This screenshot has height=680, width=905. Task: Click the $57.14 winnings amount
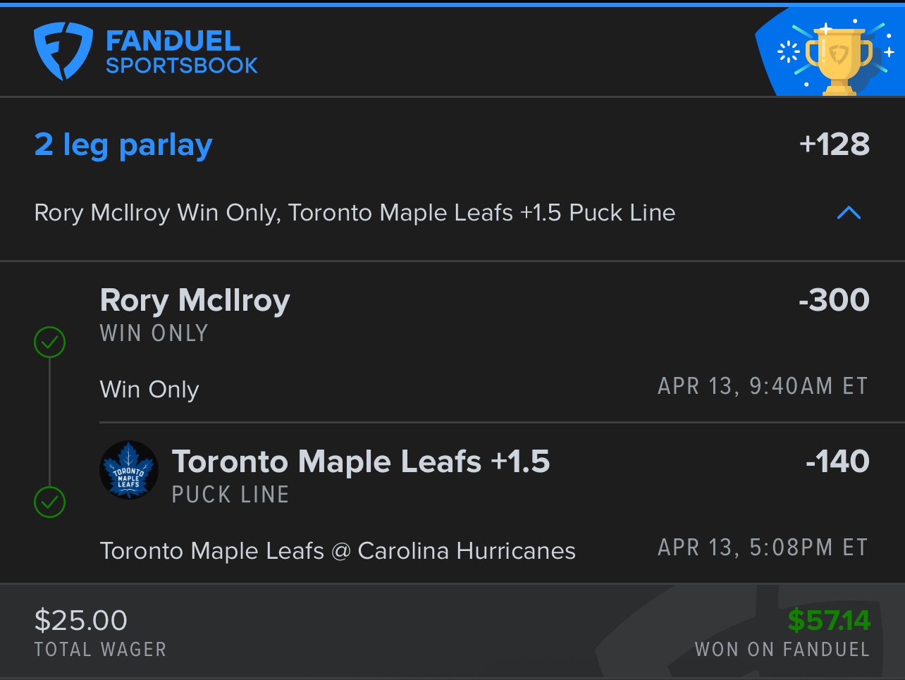[x=829, y=621]
